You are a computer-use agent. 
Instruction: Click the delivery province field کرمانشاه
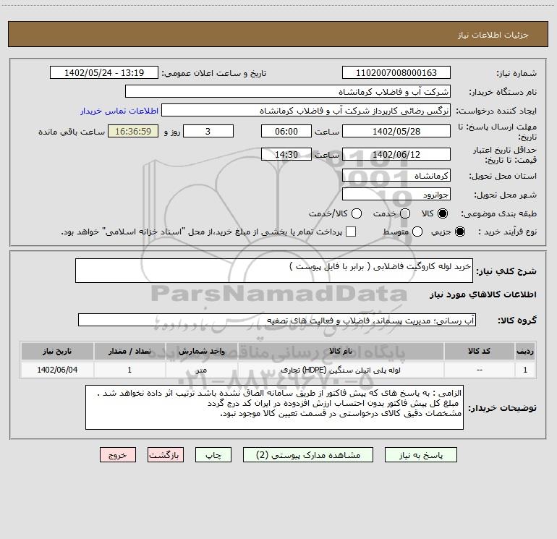click(396, 176)
